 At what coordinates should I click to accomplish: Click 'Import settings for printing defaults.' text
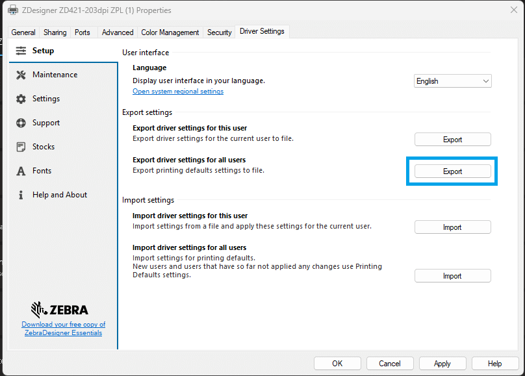pyautogui.click(x=194, y=258)
